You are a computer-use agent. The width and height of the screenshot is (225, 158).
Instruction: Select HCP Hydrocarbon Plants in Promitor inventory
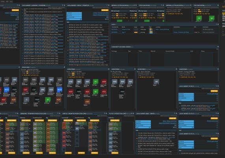coord(70,92)
